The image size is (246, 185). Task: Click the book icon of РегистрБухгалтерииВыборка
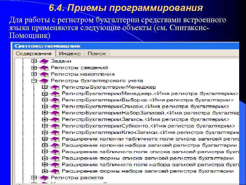[x=55, y=100]
